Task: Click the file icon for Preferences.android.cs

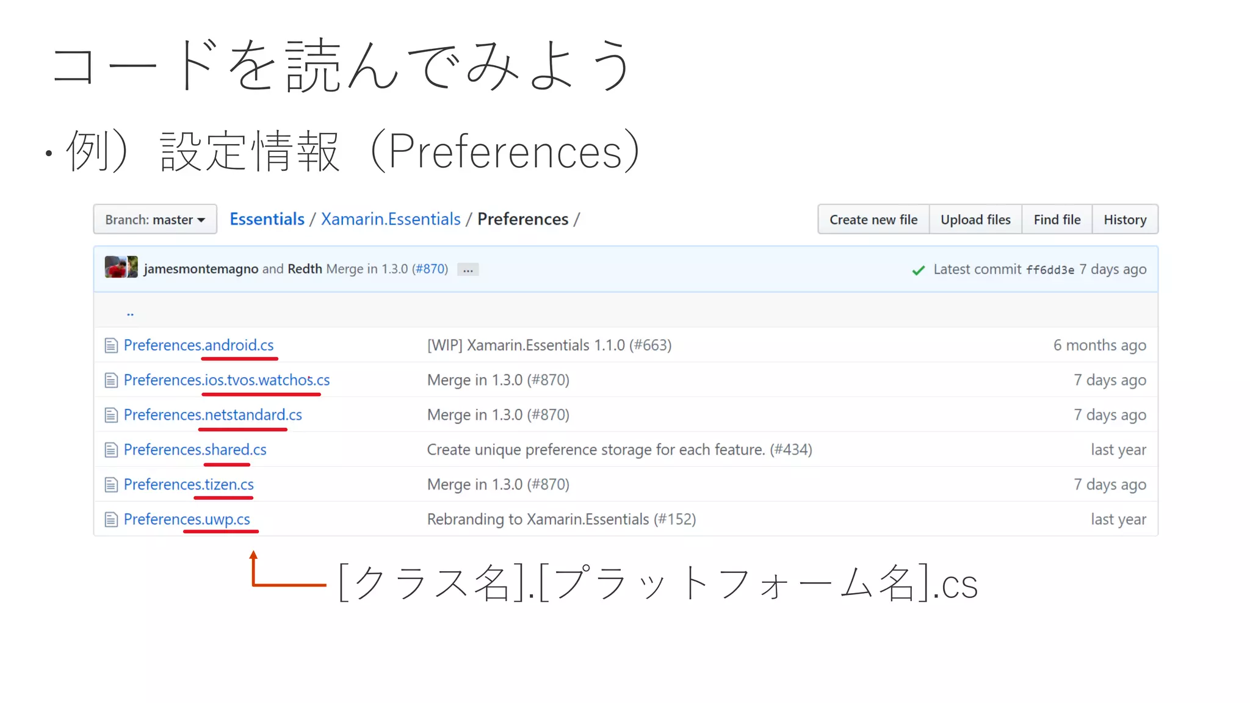Action: point(110,345)
